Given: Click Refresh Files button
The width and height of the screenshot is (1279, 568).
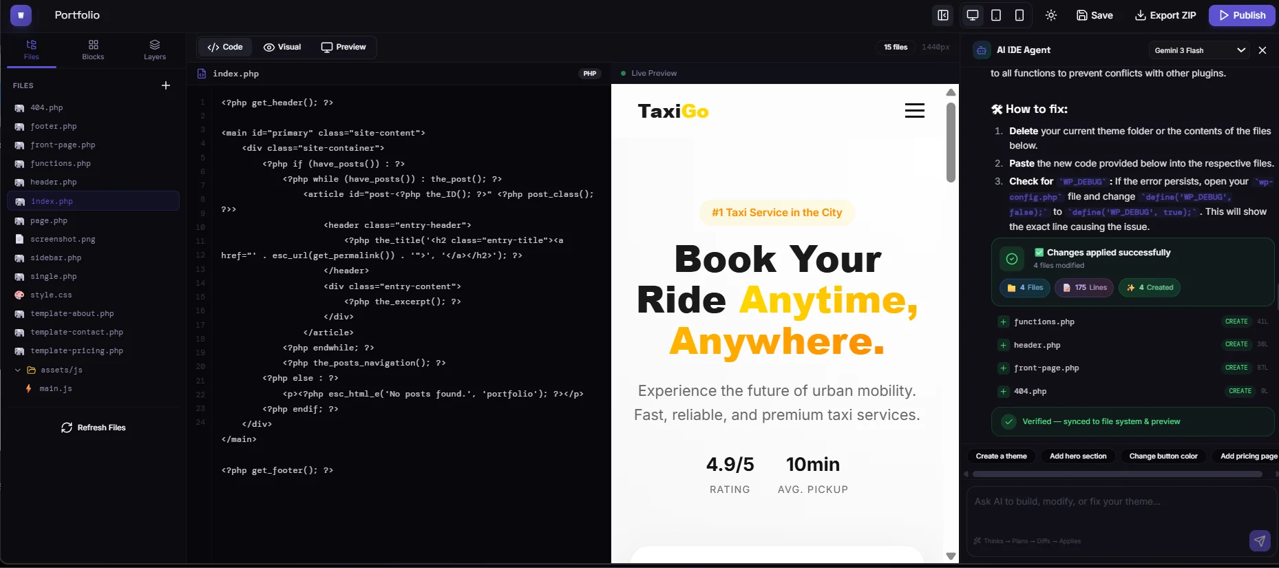Looking at the screenshot, I should pos(94,428).
